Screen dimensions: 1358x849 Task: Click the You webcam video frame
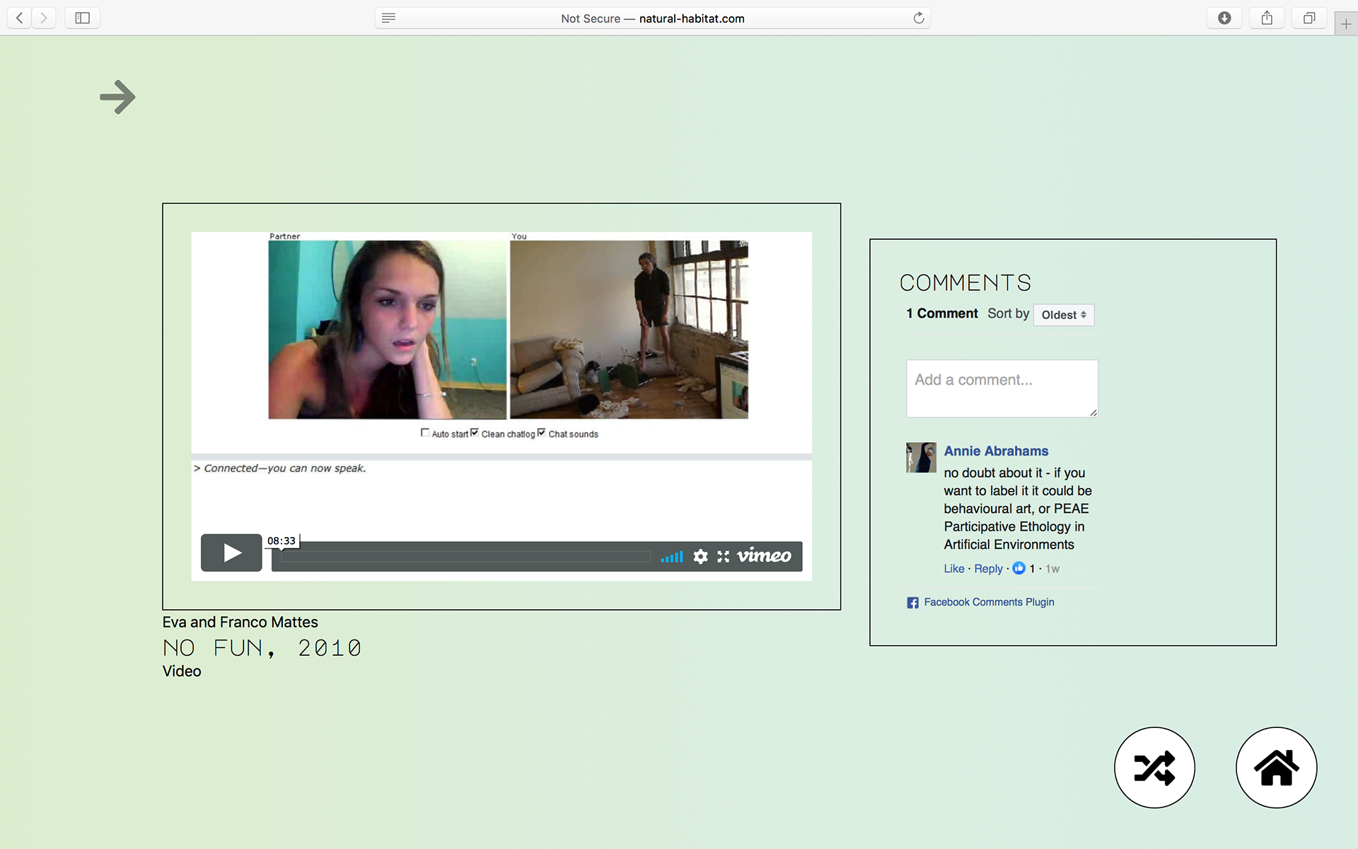coord(629,330)
